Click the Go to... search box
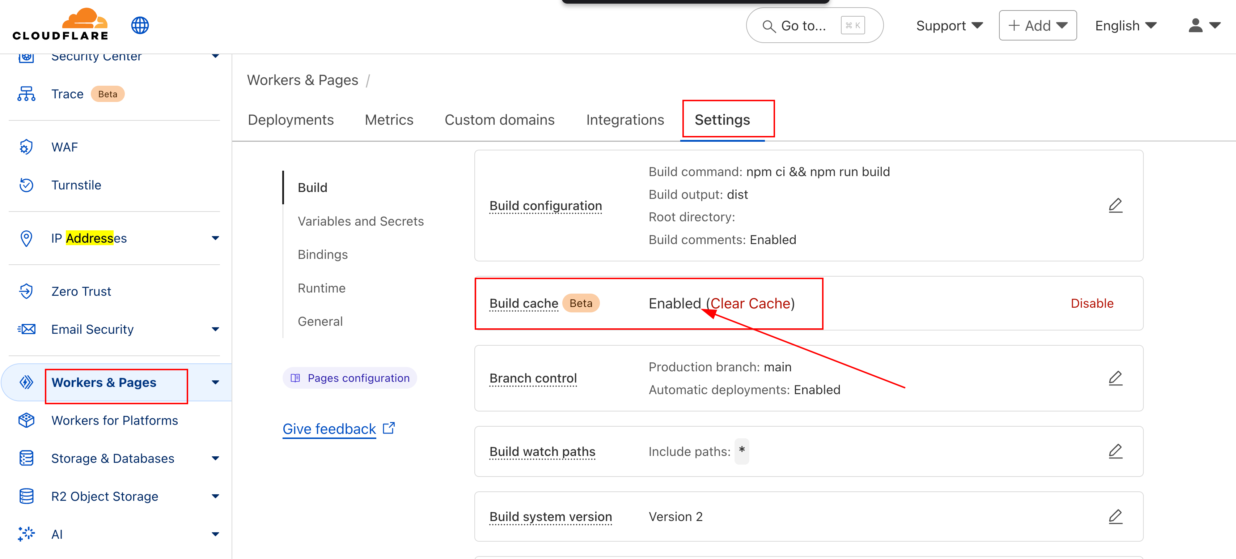Screen dimensions: 1236x559 click(x=814, y=25)
